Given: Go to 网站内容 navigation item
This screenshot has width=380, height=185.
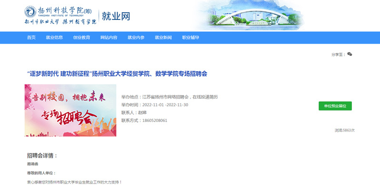Looking at the screenshot, I should click(109, 37).
